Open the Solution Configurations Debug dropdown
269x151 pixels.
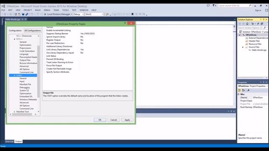coord(79,14)
